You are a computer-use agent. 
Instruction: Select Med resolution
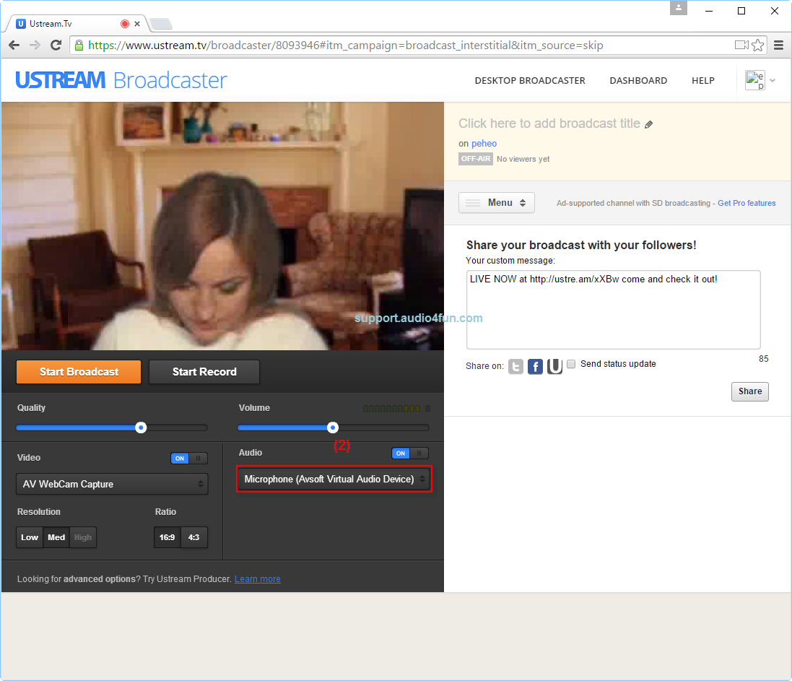(x=56, y=537)
